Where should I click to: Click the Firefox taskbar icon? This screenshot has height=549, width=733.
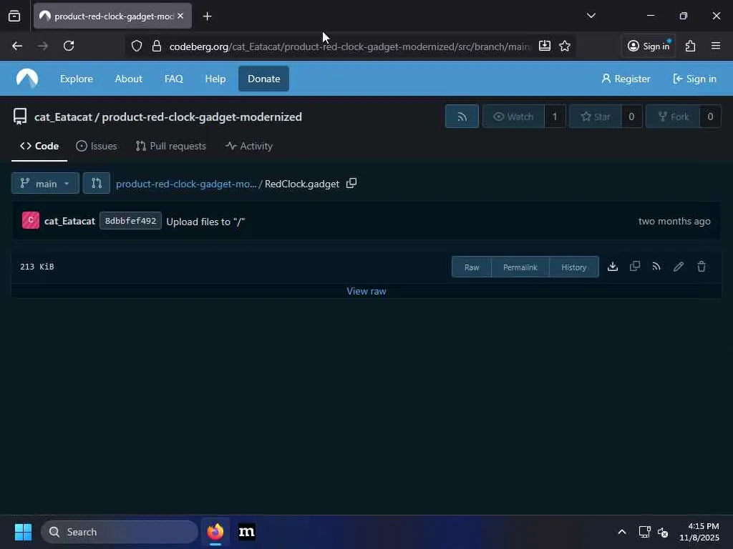[x=215, y=532]
